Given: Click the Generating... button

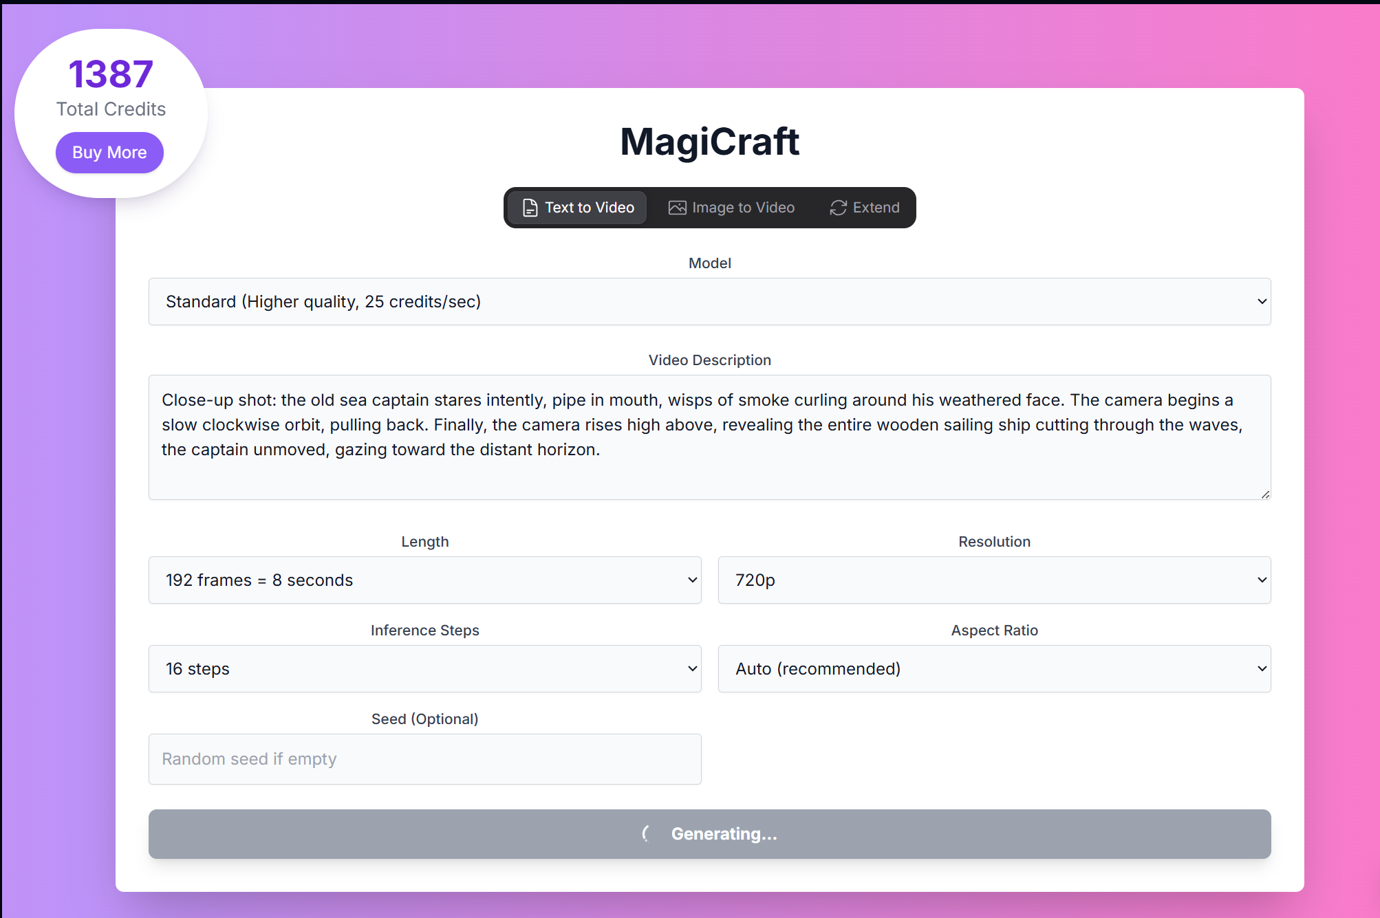Looking at the screenshot, I should (710, 833).
